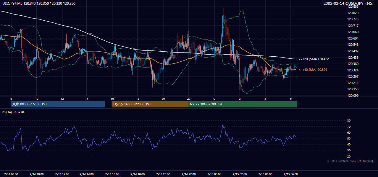Click the price axis value 120.492
The width and height of the screenshot is (378, 177).
tap(353, 51)
